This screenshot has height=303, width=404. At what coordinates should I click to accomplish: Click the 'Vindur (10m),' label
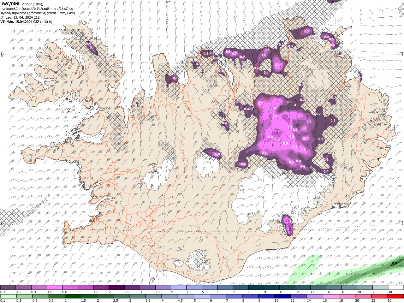(x=32, y=4)
